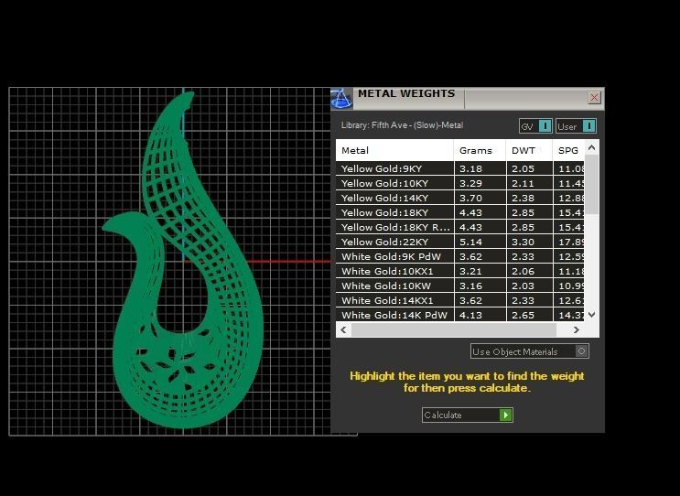
Task: Select the Yellow Gold:9KY row
Action: point(460,168)
